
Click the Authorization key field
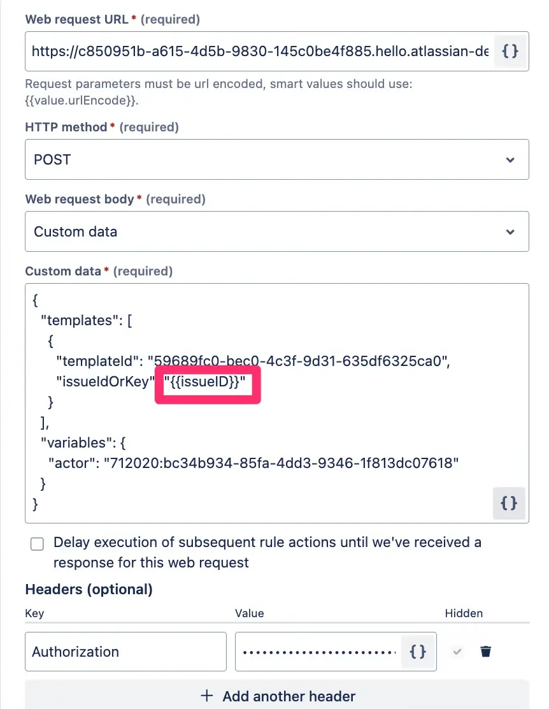tap(125, 651)
